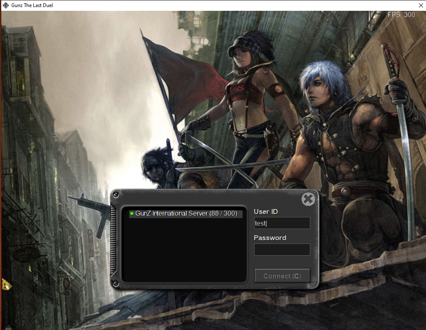Viewport: 426px width, 330px height.
Task: Click the red flag in the background
Action: pos(183,79)
